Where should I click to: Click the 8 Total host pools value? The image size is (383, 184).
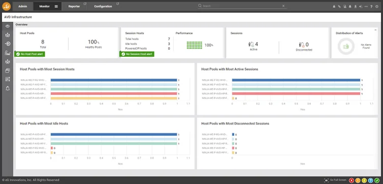[x=43, y=42]
